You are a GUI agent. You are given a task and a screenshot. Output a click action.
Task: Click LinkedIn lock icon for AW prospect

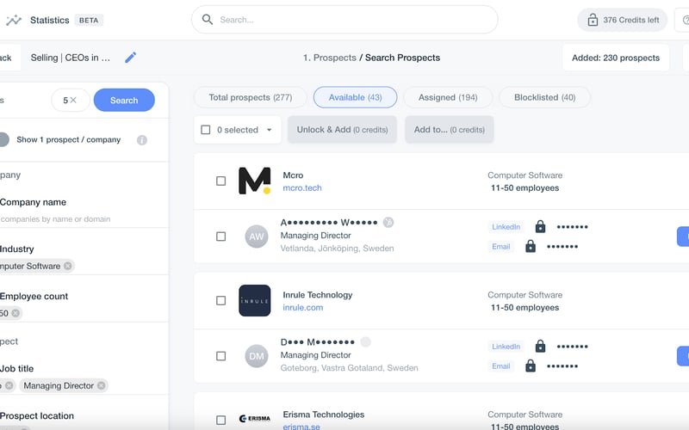pyautogui.click(x=540, y=226)
